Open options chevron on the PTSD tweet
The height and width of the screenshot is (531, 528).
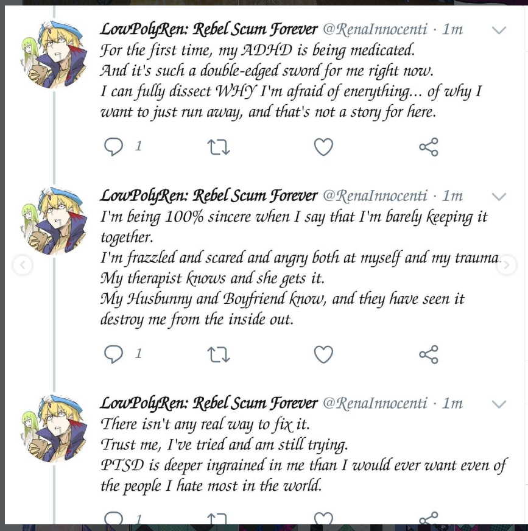[499, 404]
